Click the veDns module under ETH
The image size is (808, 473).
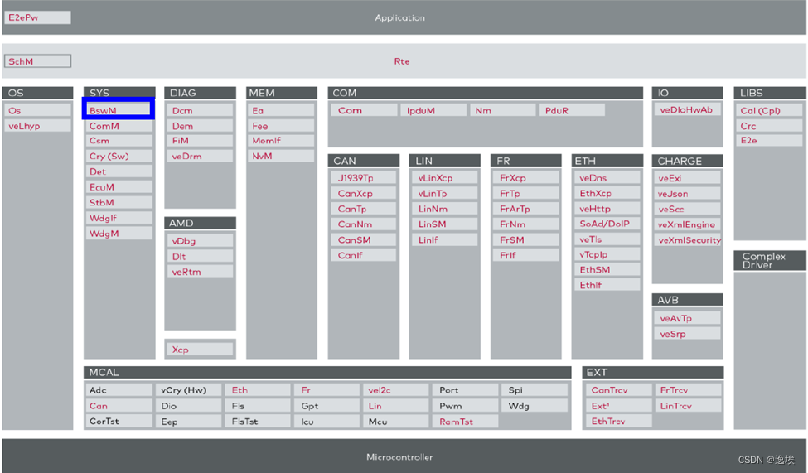(x=607, y=178)
